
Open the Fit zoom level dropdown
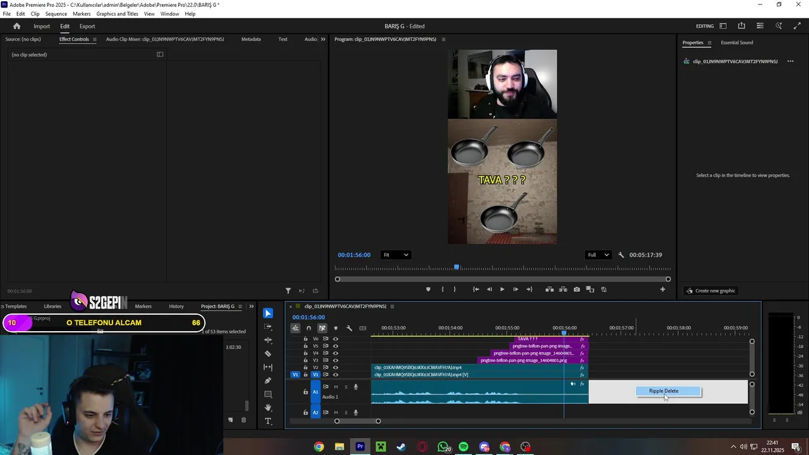click(x=396, y=255)
